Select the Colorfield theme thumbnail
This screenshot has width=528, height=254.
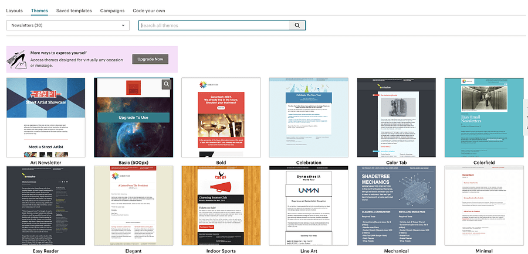(483, 117)
